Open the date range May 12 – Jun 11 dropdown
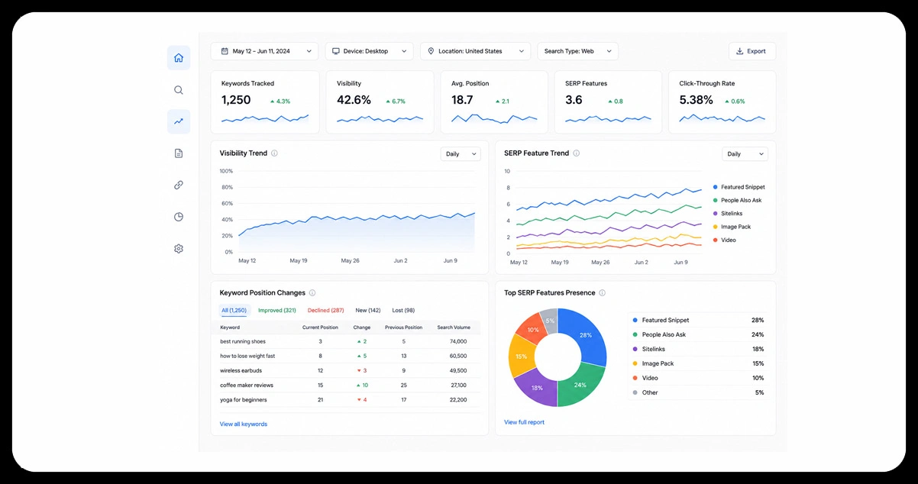This screenshot has width=918, height=484. tap(265, 51)
